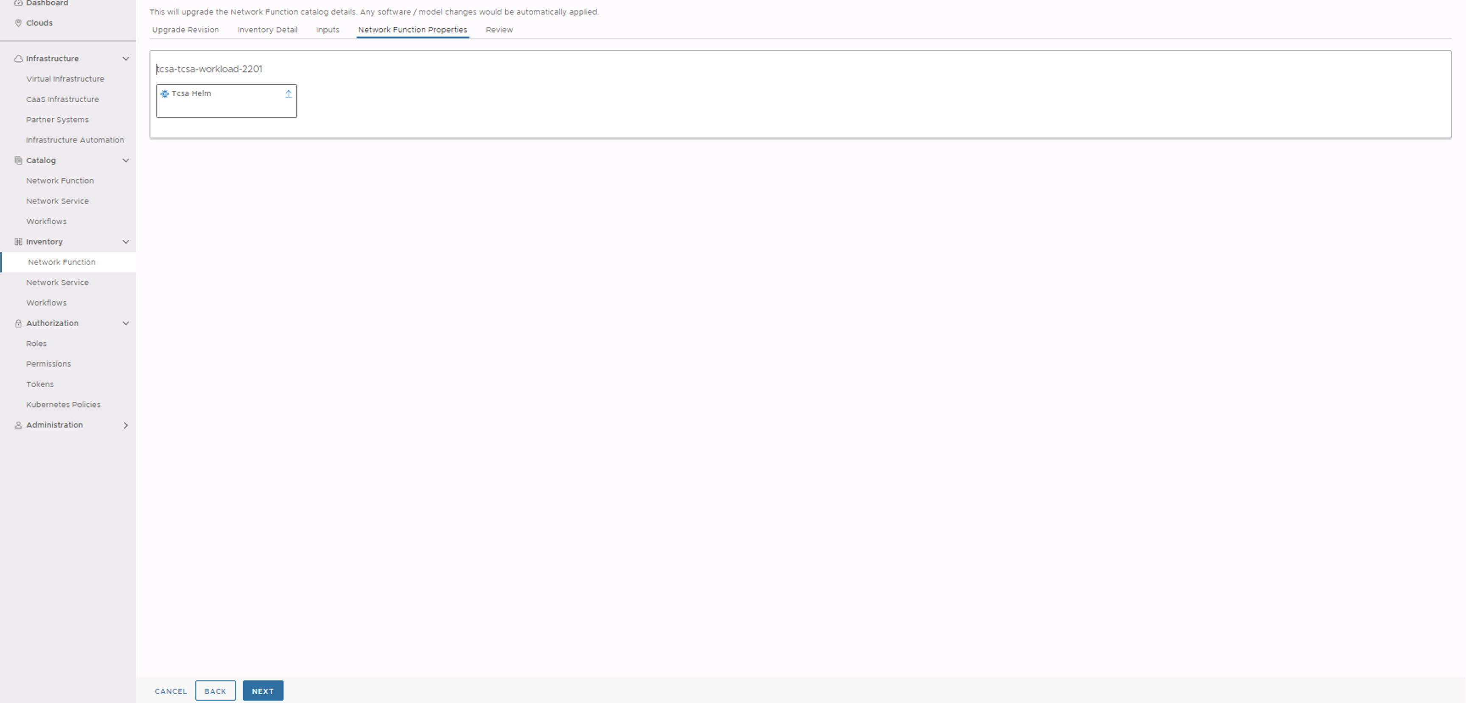Open Virtual Infrastructure page
Viewport: 1466px width, 703px height.
tap(65, 79)
